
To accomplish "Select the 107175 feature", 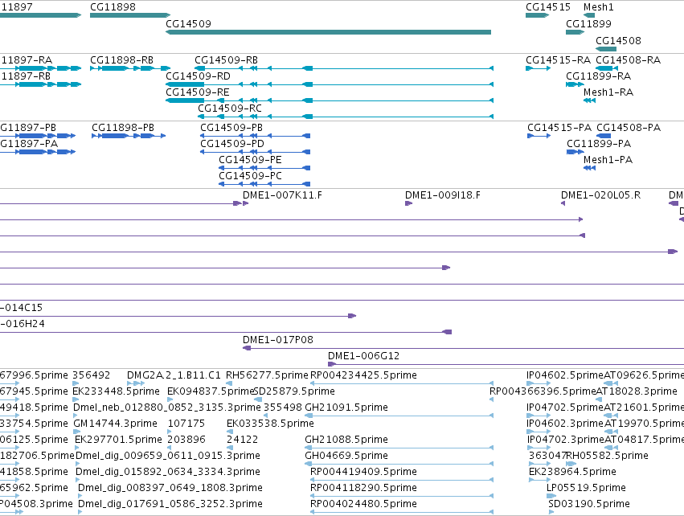I will click(170, 432).
